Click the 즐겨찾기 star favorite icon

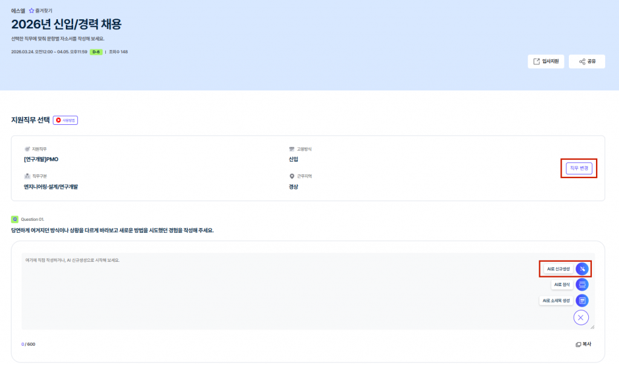pyautogui.click(x=31, y=11)
